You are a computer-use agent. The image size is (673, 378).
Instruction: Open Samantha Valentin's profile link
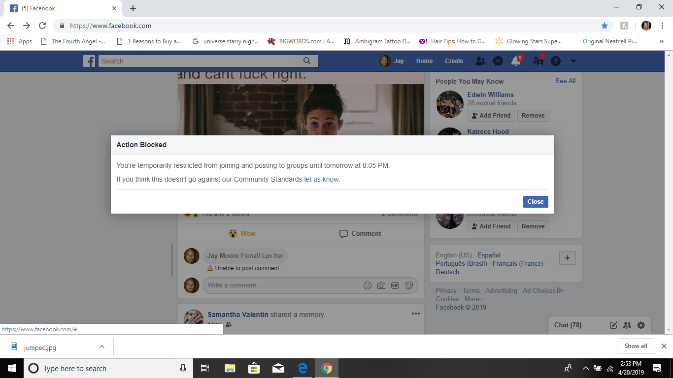pos(238,314)
